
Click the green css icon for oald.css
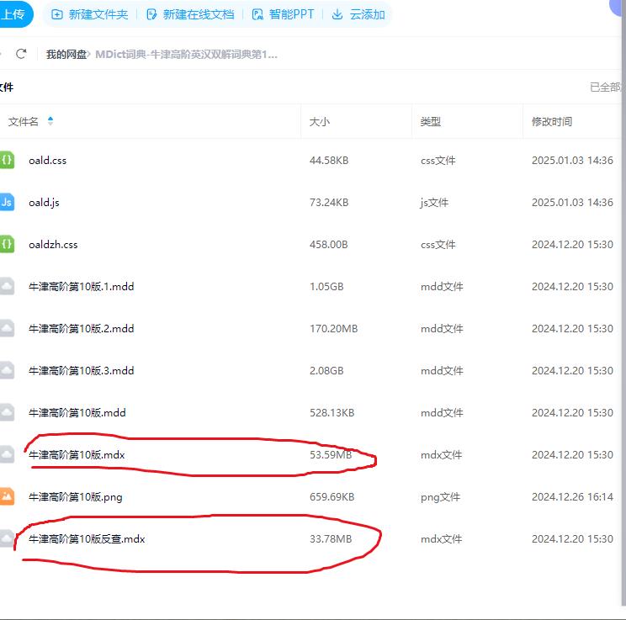pos(7,160)
